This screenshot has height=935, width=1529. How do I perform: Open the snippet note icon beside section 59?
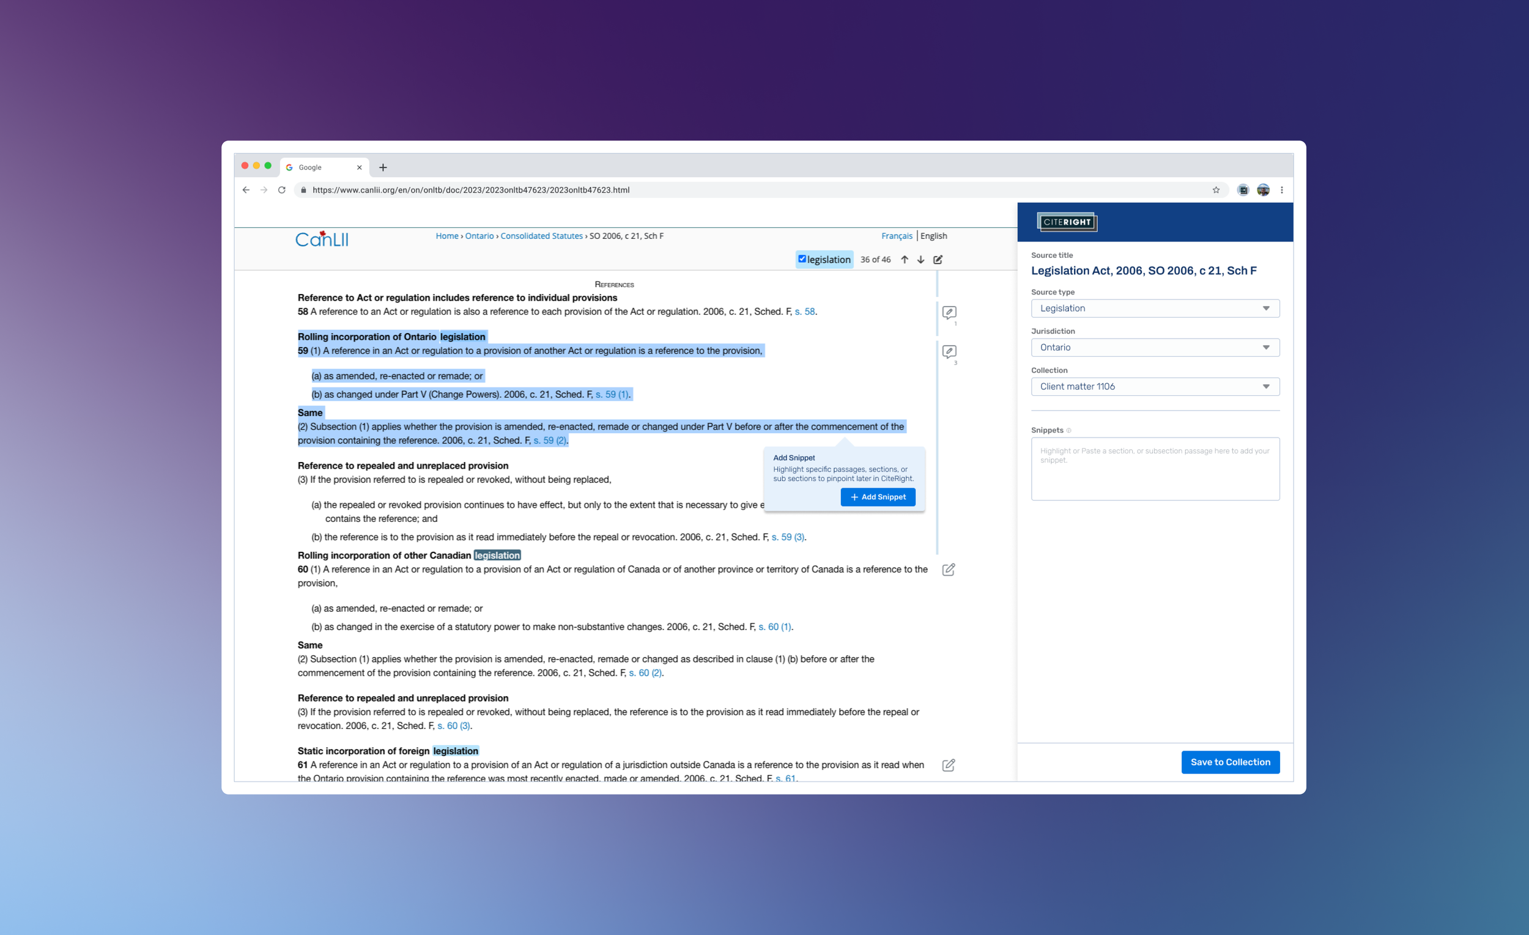pos(949,351)
